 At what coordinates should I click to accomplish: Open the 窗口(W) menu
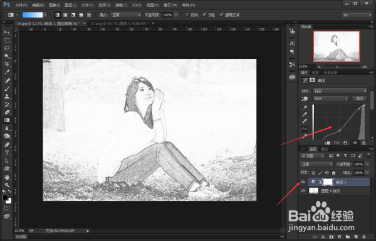click(x=170, y=5)
